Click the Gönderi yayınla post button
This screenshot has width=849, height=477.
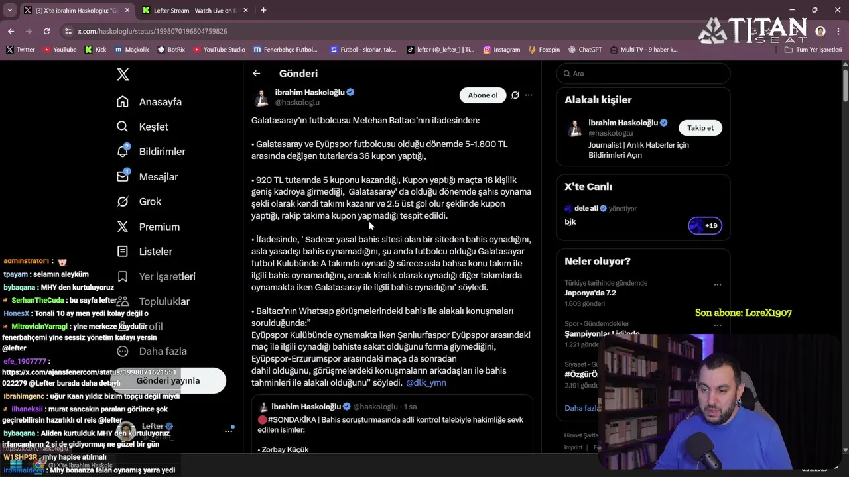pyautogui.click(x=168, y=380)
